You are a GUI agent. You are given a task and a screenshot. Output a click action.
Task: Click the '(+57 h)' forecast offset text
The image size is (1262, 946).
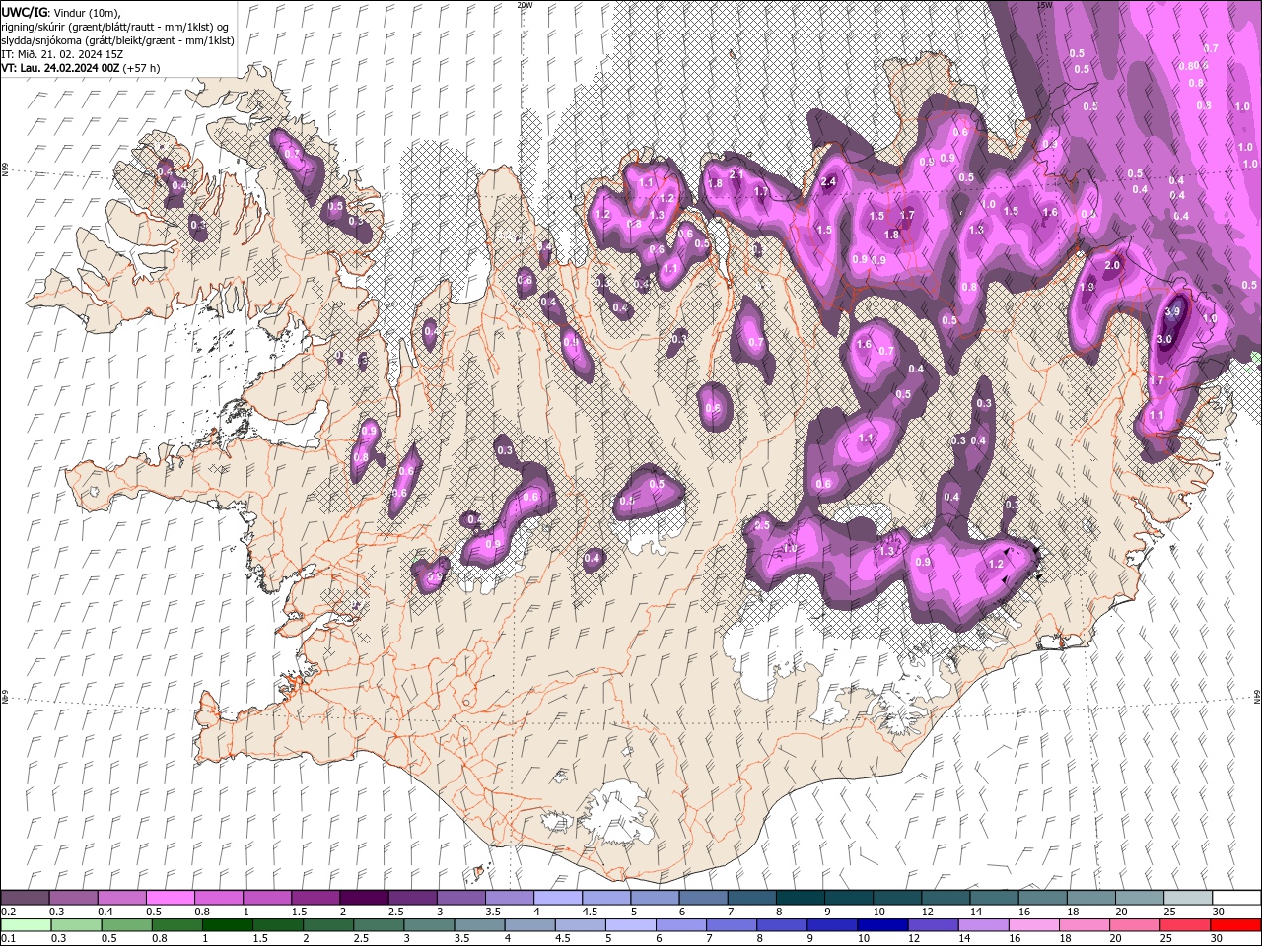pos(141,68)
